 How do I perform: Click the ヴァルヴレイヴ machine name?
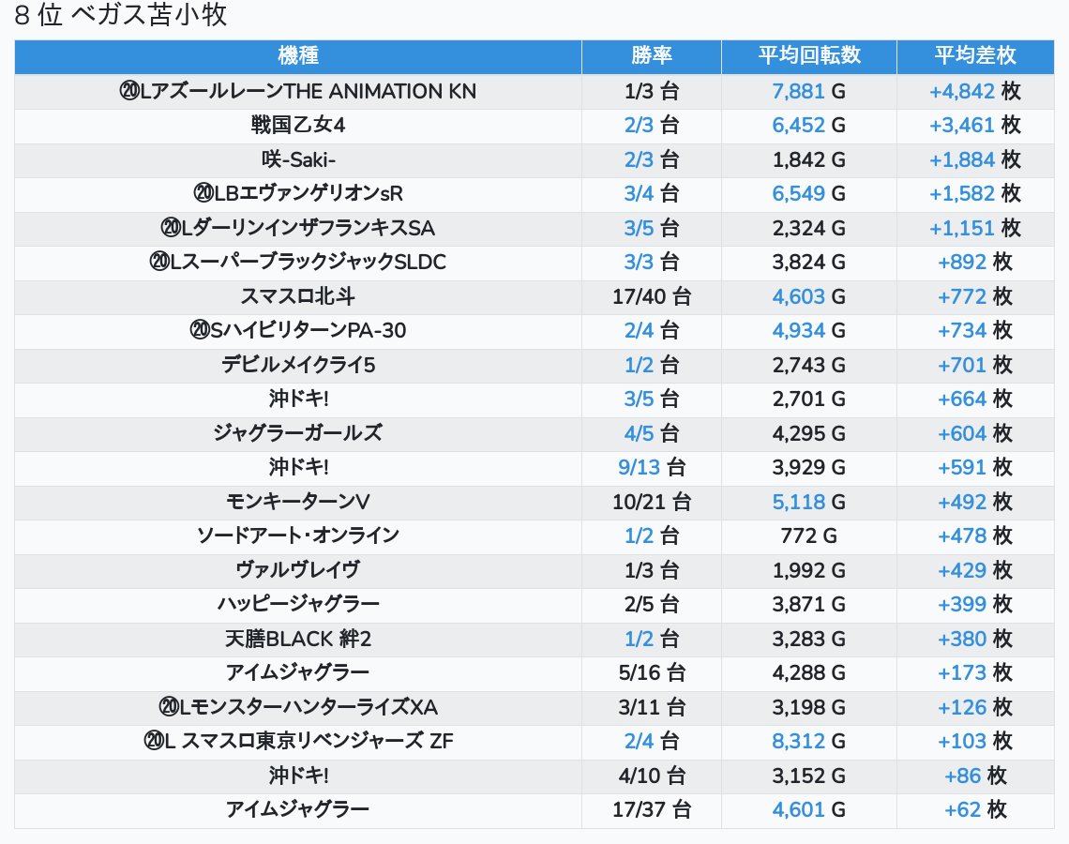click(x=298, y=570)
